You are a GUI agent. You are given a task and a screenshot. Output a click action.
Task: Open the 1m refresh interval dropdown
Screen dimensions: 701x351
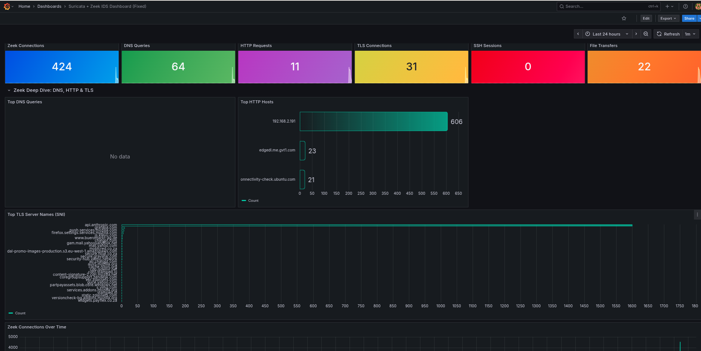coord(690,34)
